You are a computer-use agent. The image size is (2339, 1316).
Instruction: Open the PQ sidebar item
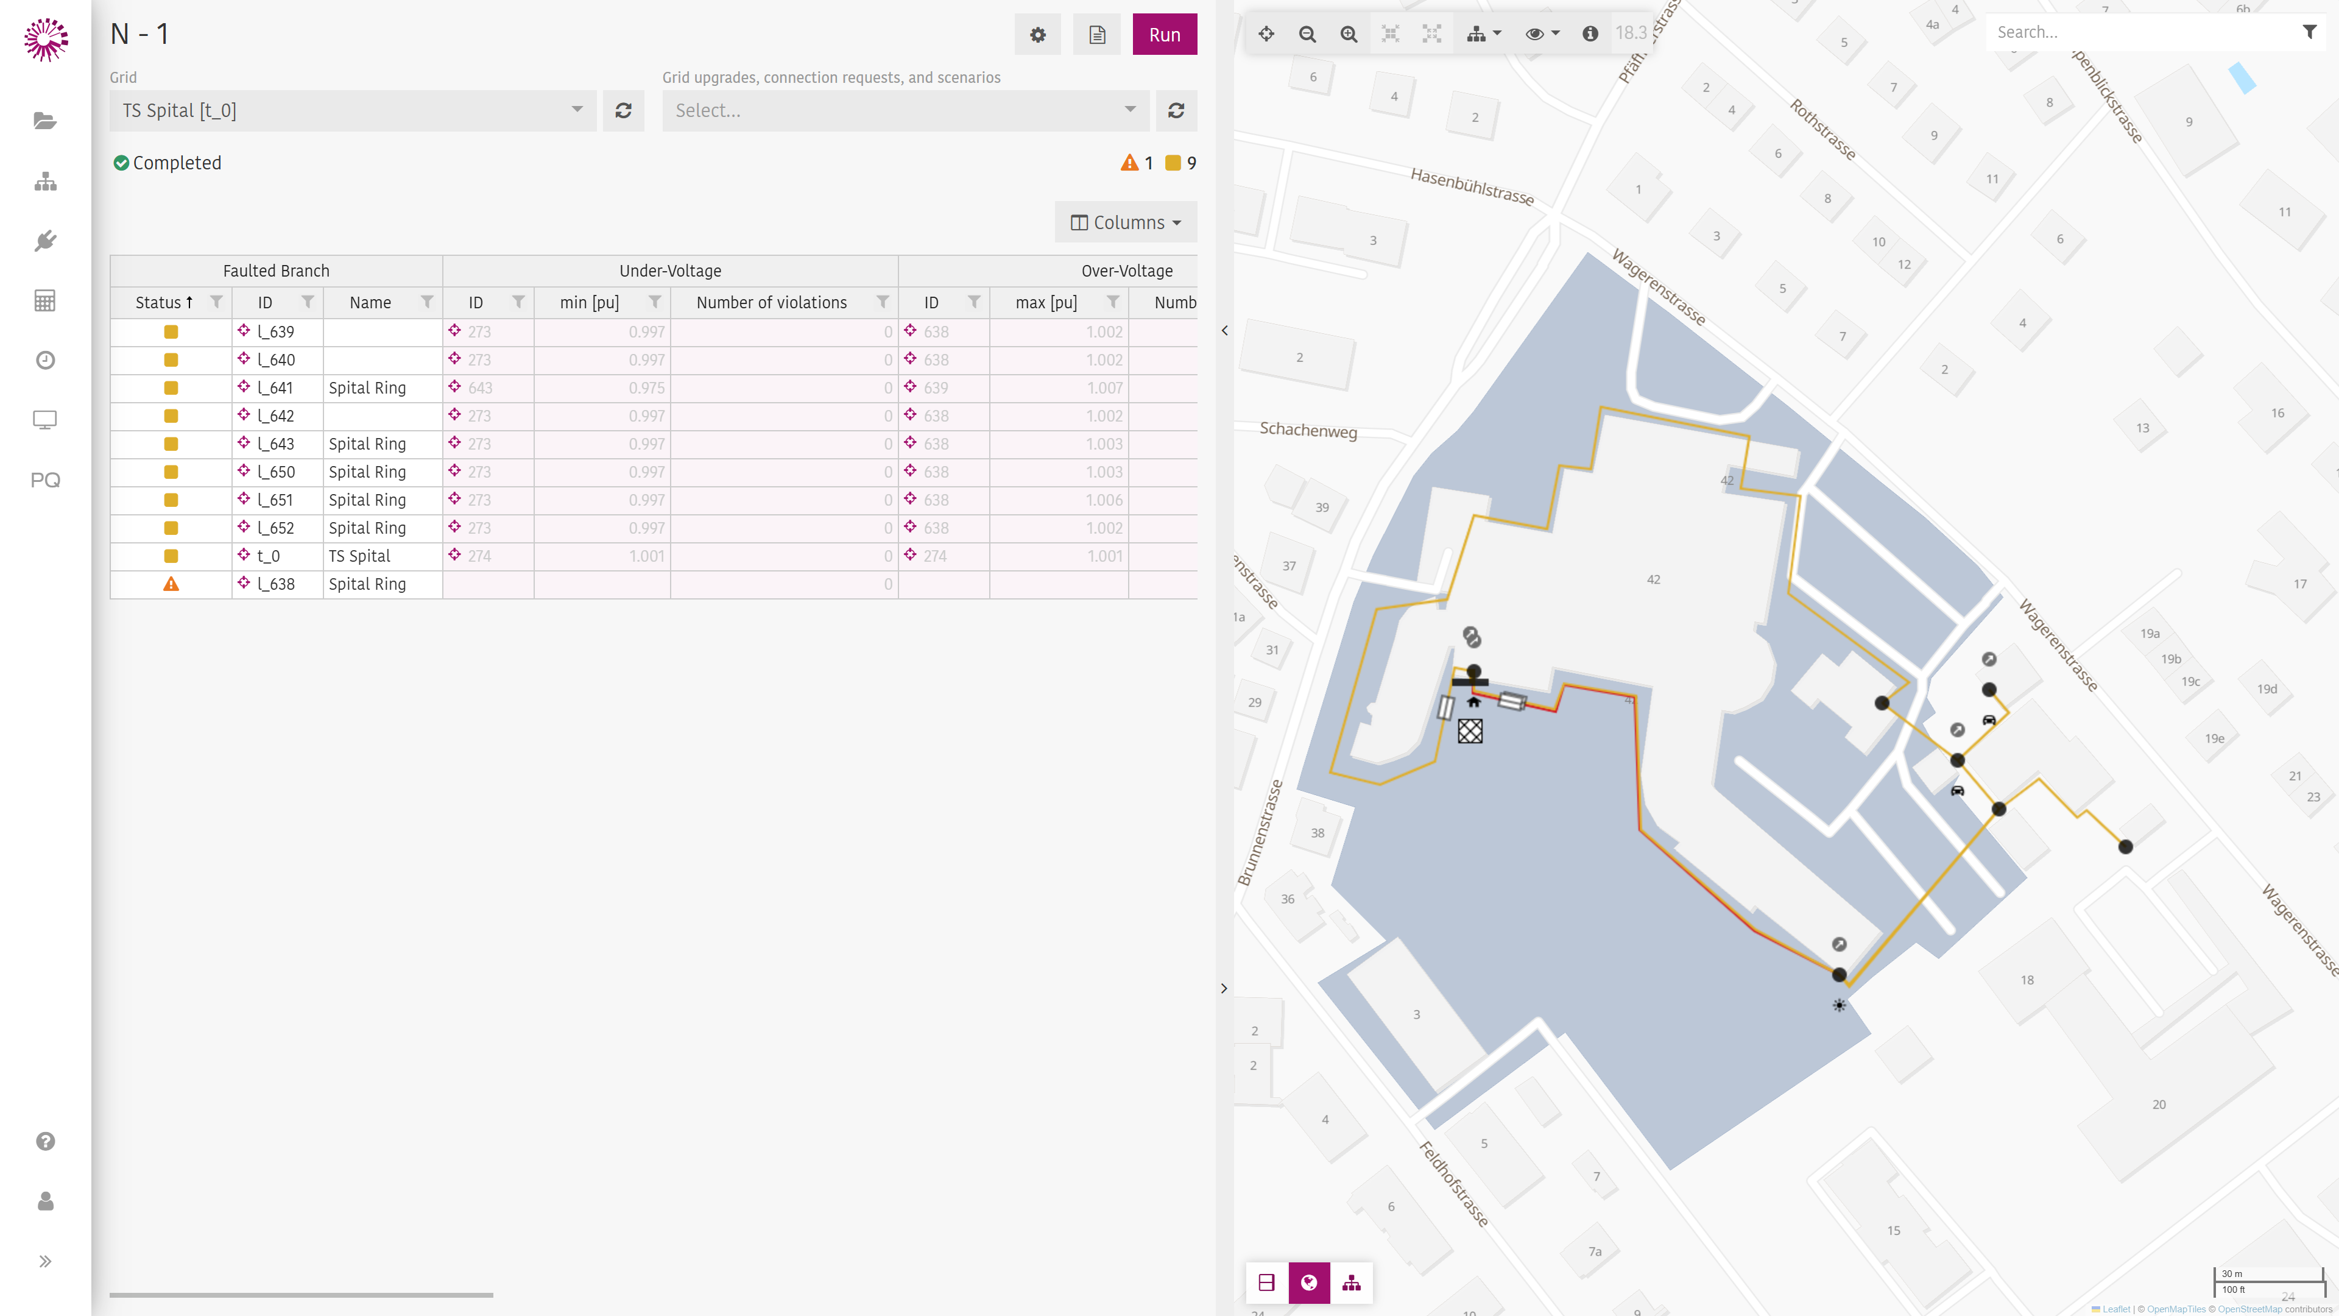tap(46, 479)
